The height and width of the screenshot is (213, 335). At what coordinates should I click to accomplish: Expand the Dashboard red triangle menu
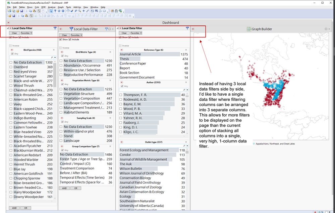pos(9,23)
